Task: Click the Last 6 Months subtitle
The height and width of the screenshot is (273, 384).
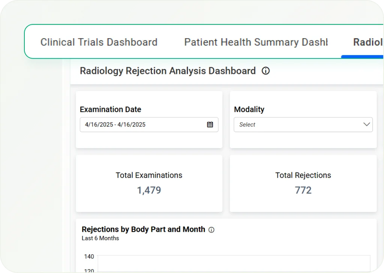Action: click(100, 238)
